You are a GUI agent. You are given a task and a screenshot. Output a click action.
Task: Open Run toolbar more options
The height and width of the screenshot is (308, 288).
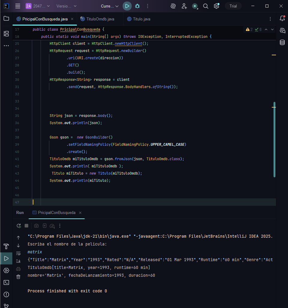60,226
